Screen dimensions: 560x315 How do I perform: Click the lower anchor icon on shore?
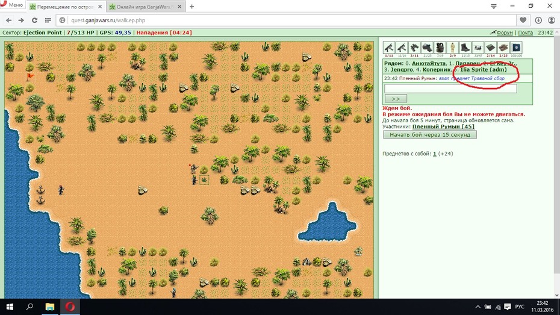(x=41, y=200)
